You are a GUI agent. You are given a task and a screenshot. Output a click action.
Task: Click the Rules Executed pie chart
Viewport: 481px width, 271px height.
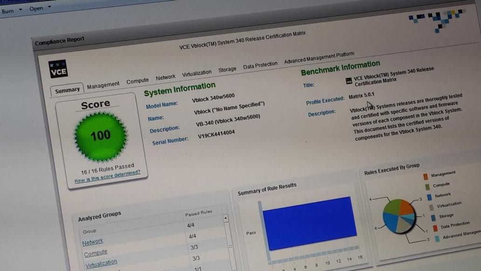(x=399, y=215)
